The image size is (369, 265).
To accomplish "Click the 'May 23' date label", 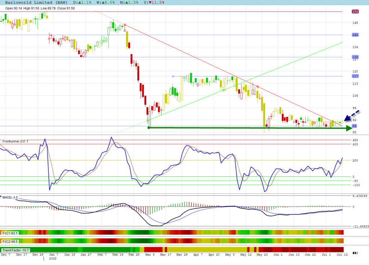I will pos(262,255).
